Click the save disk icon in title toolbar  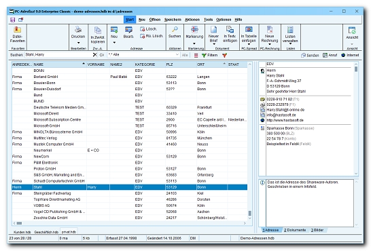12,20
